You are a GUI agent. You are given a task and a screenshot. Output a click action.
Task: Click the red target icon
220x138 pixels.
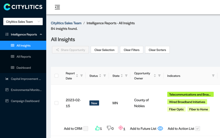coord(121,128)
